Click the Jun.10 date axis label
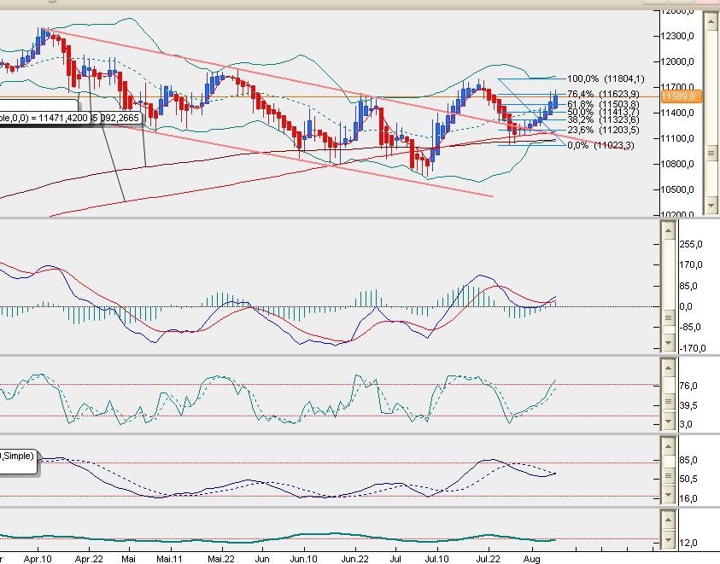The height and width of the screenshot is (564, 720). pyautogui.click(x=303, y=559)
